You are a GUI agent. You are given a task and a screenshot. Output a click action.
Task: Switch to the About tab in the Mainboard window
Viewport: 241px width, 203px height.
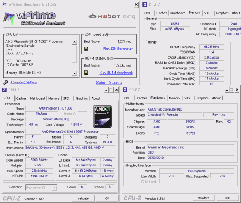(x=216, y=98)
